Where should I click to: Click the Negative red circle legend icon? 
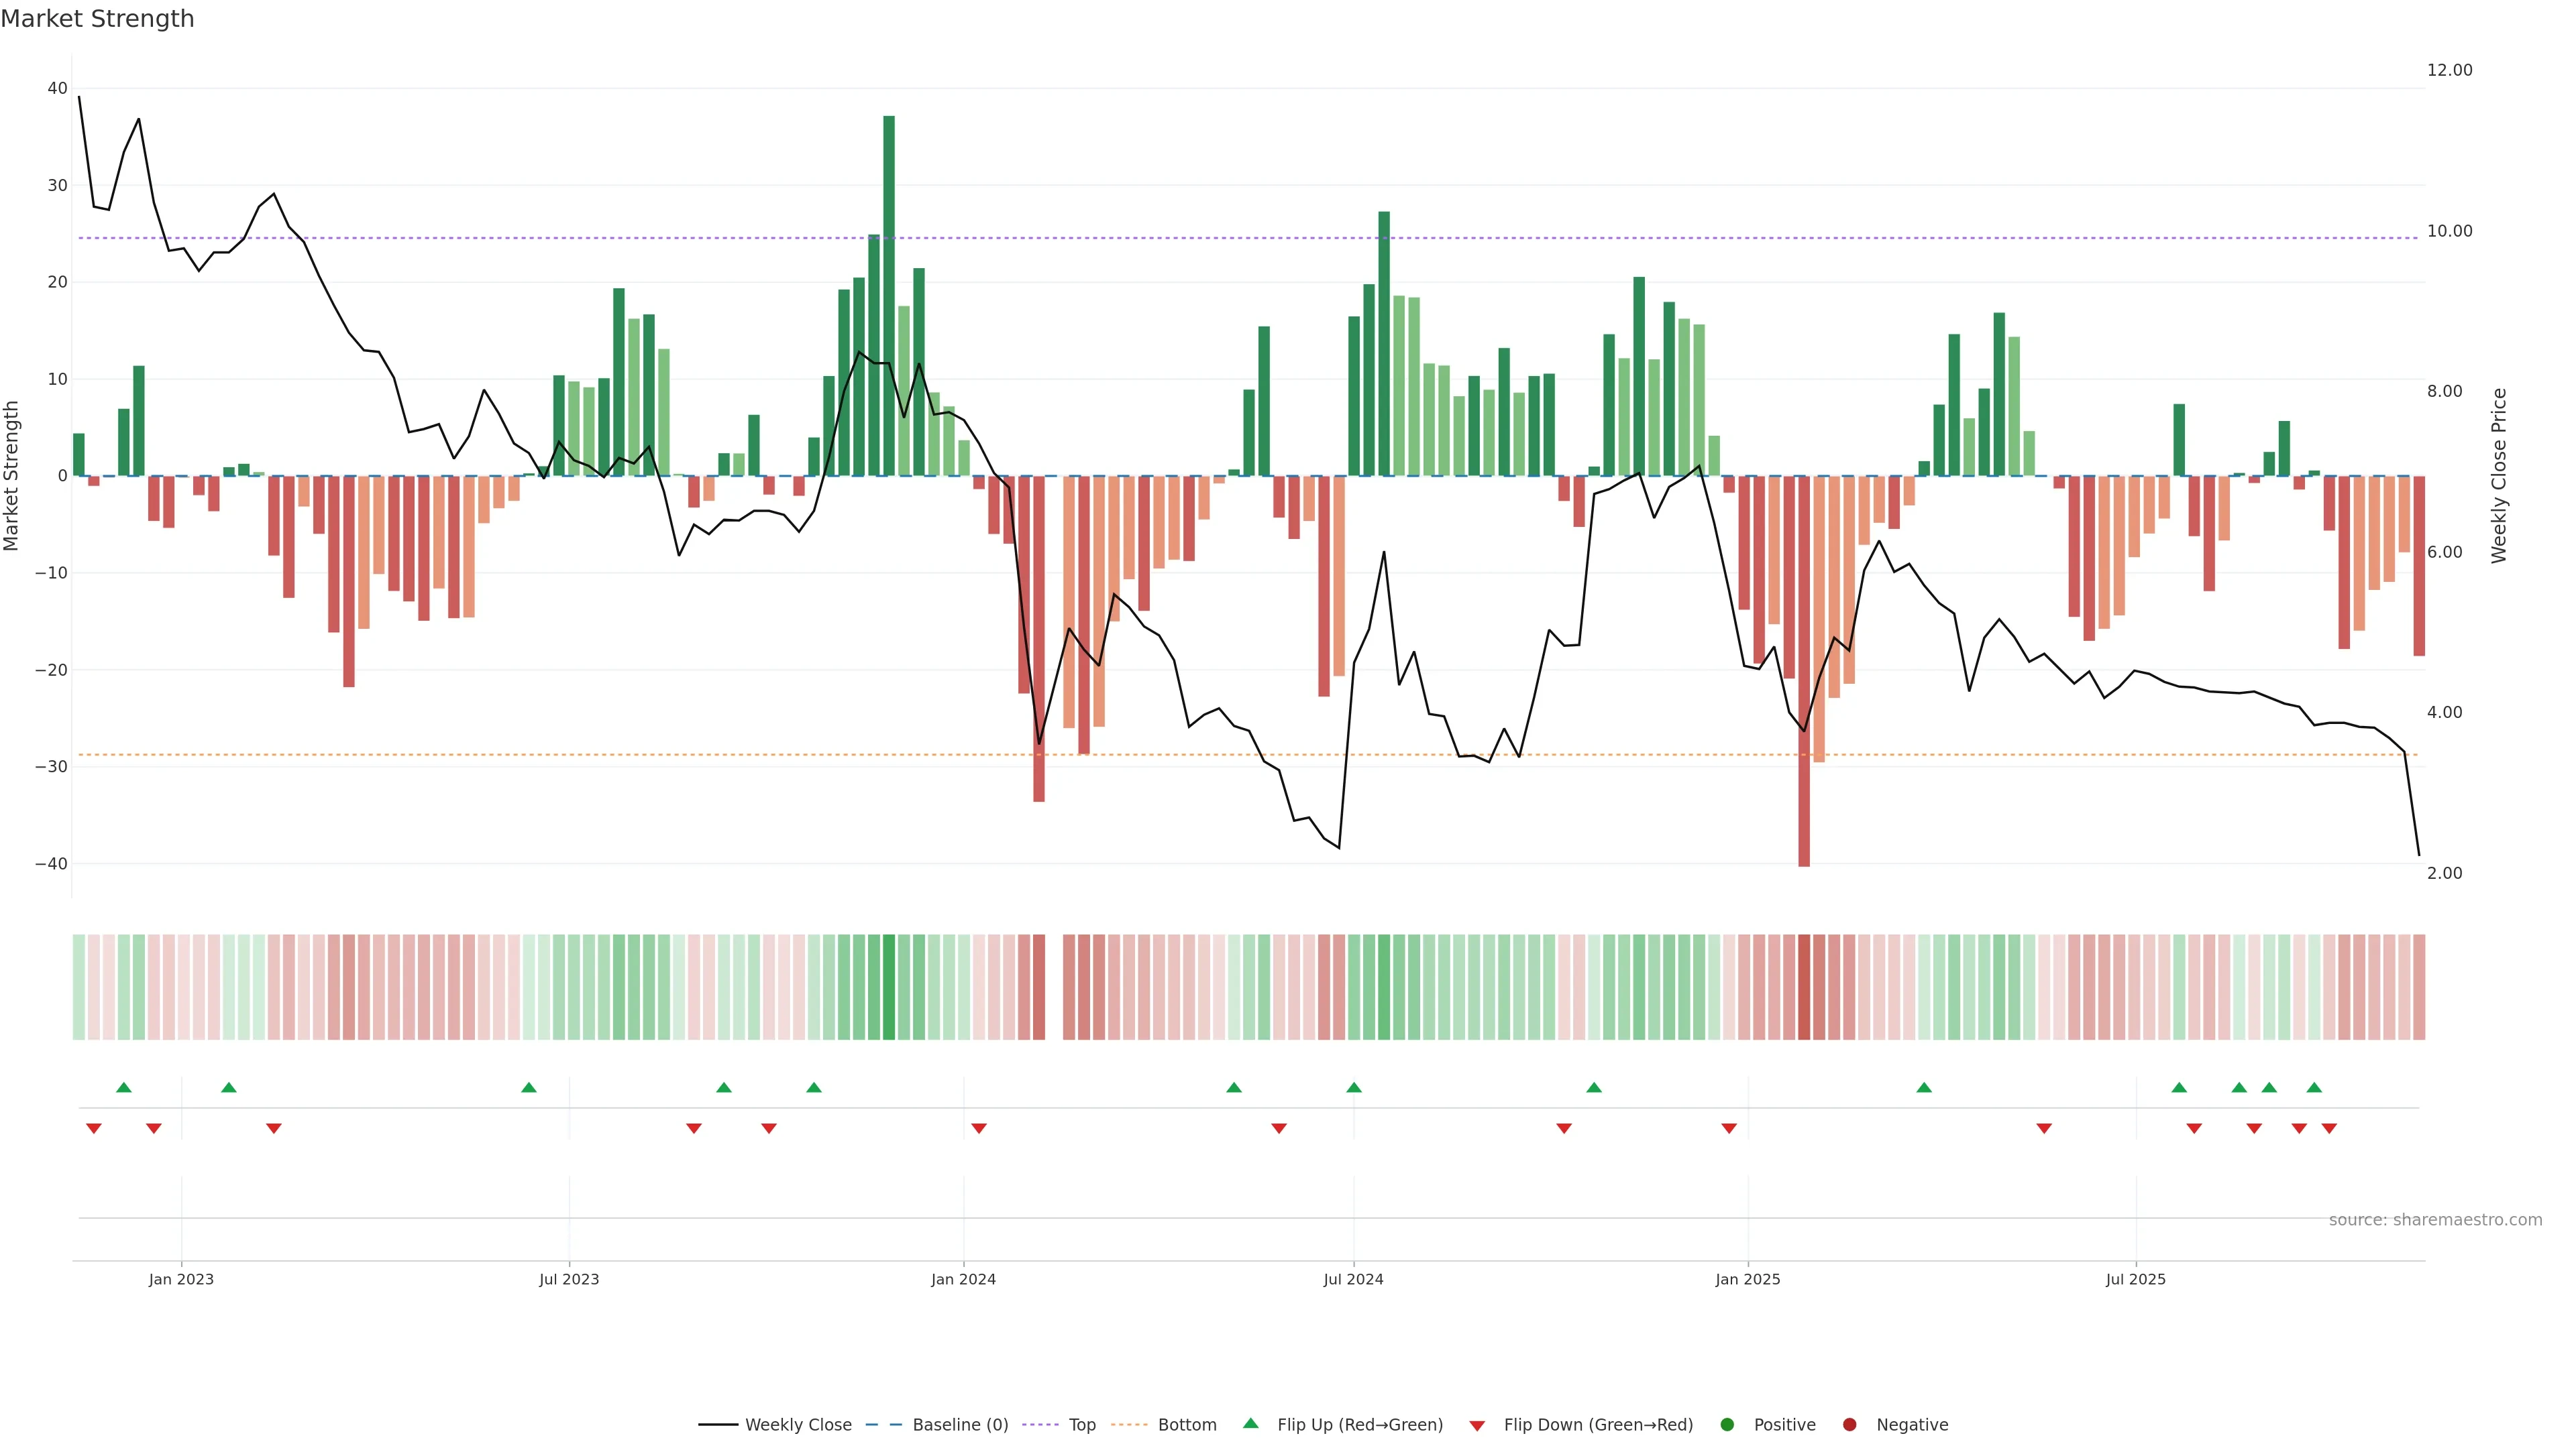coord(1849,1424)
